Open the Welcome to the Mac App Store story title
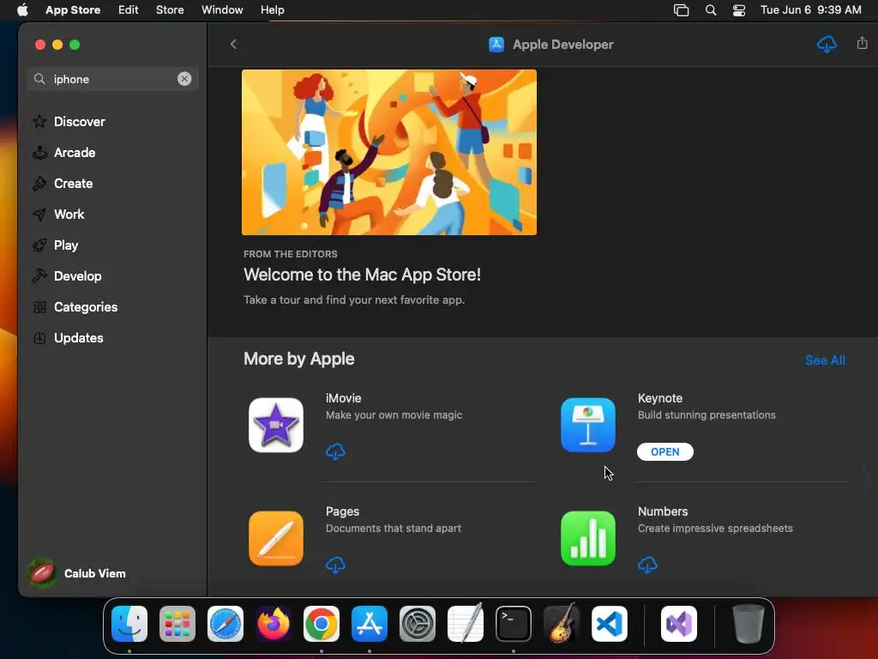Image resolution: width=878 pixels, height=659 pixels. coord(362,275)
